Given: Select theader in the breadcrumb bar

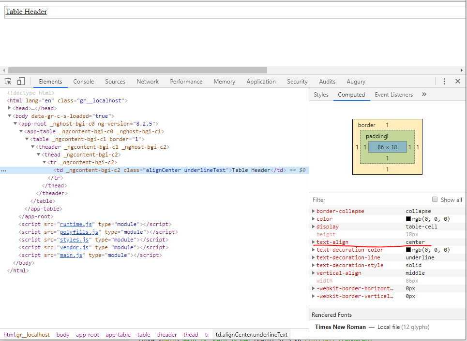Looking at the screenshot, I should click(x=167, y=334).
